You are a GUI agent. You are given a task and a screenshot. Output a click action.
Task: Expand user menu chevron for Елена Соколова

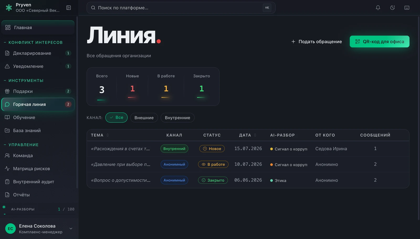[71, 229]
